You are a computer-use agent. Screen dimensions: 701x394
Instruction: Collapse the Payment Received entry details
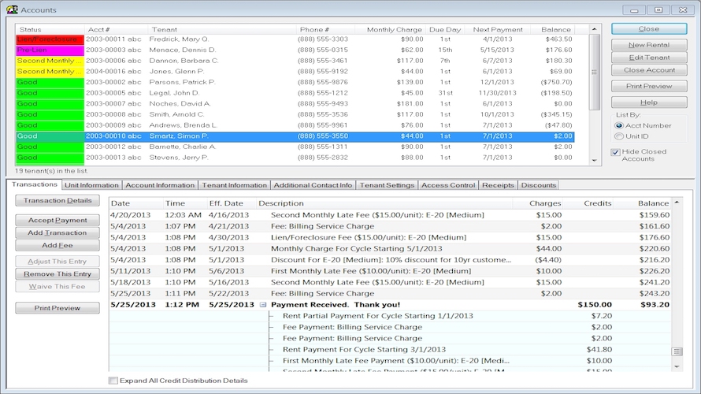tap(263, 304)
